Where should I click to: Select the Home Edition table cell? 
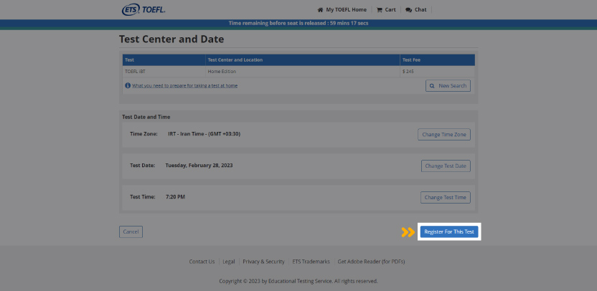pyautogui.click(x=303, y=71)
